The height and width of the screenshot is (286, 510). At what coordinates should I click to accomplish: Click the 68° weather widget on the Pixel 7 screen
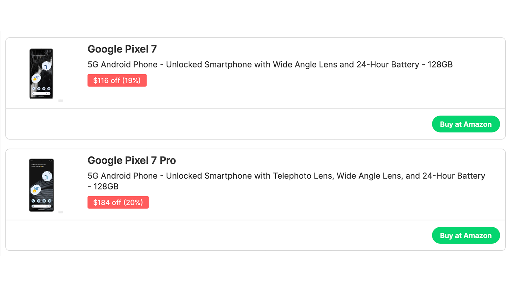point(36,79)
